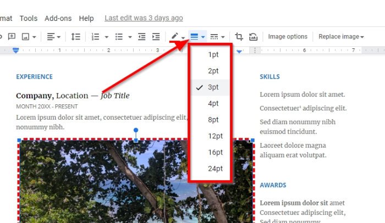Click the reset image icon
Image resolution: width=385 pixels, height=223 pixels.
pyautogui.click(x=253, y=37)
